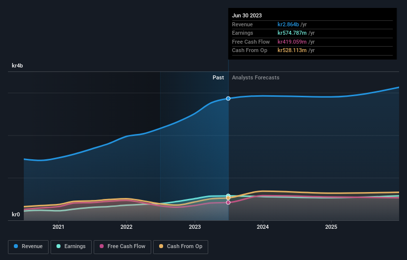Click the orange Cash From Op data marker
This screenshot has height=260, width=407.
228,198
